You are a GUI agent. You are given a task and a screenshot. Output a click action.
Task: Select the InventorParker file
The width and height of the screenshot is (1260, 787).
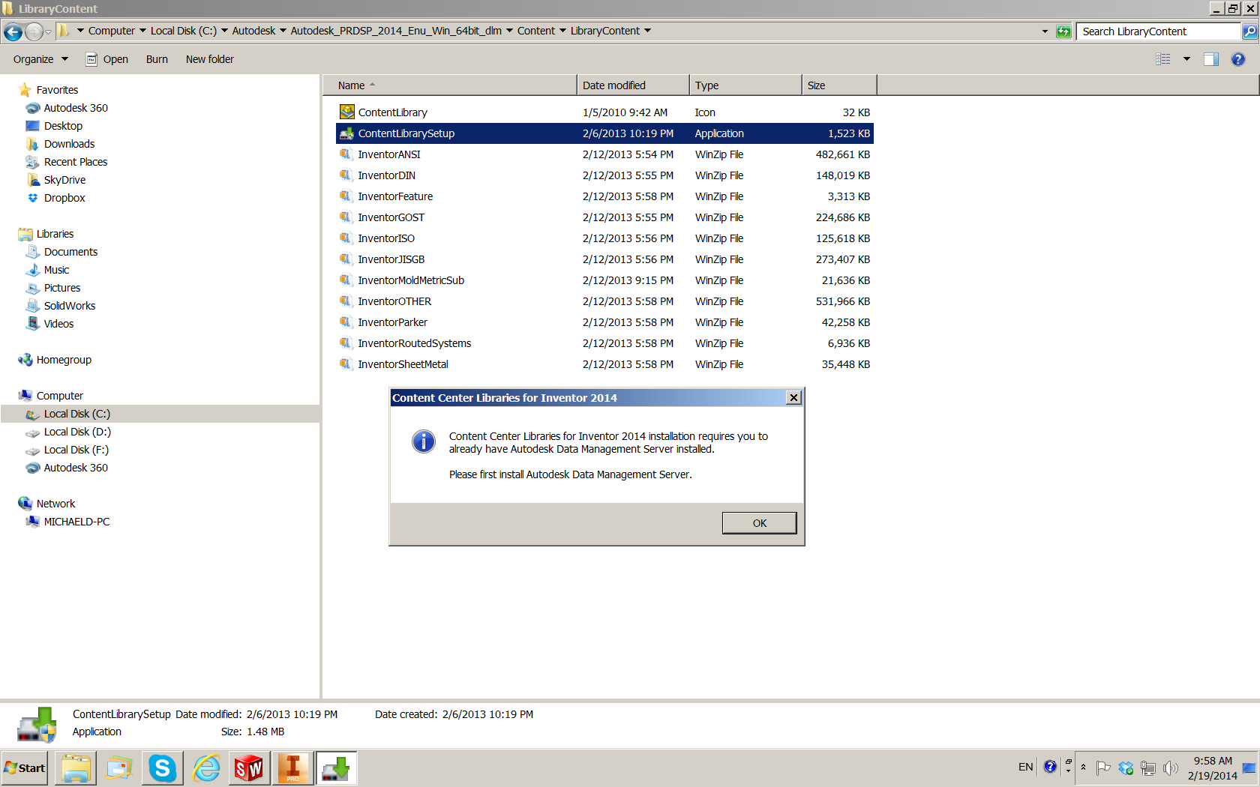[604, 322]
